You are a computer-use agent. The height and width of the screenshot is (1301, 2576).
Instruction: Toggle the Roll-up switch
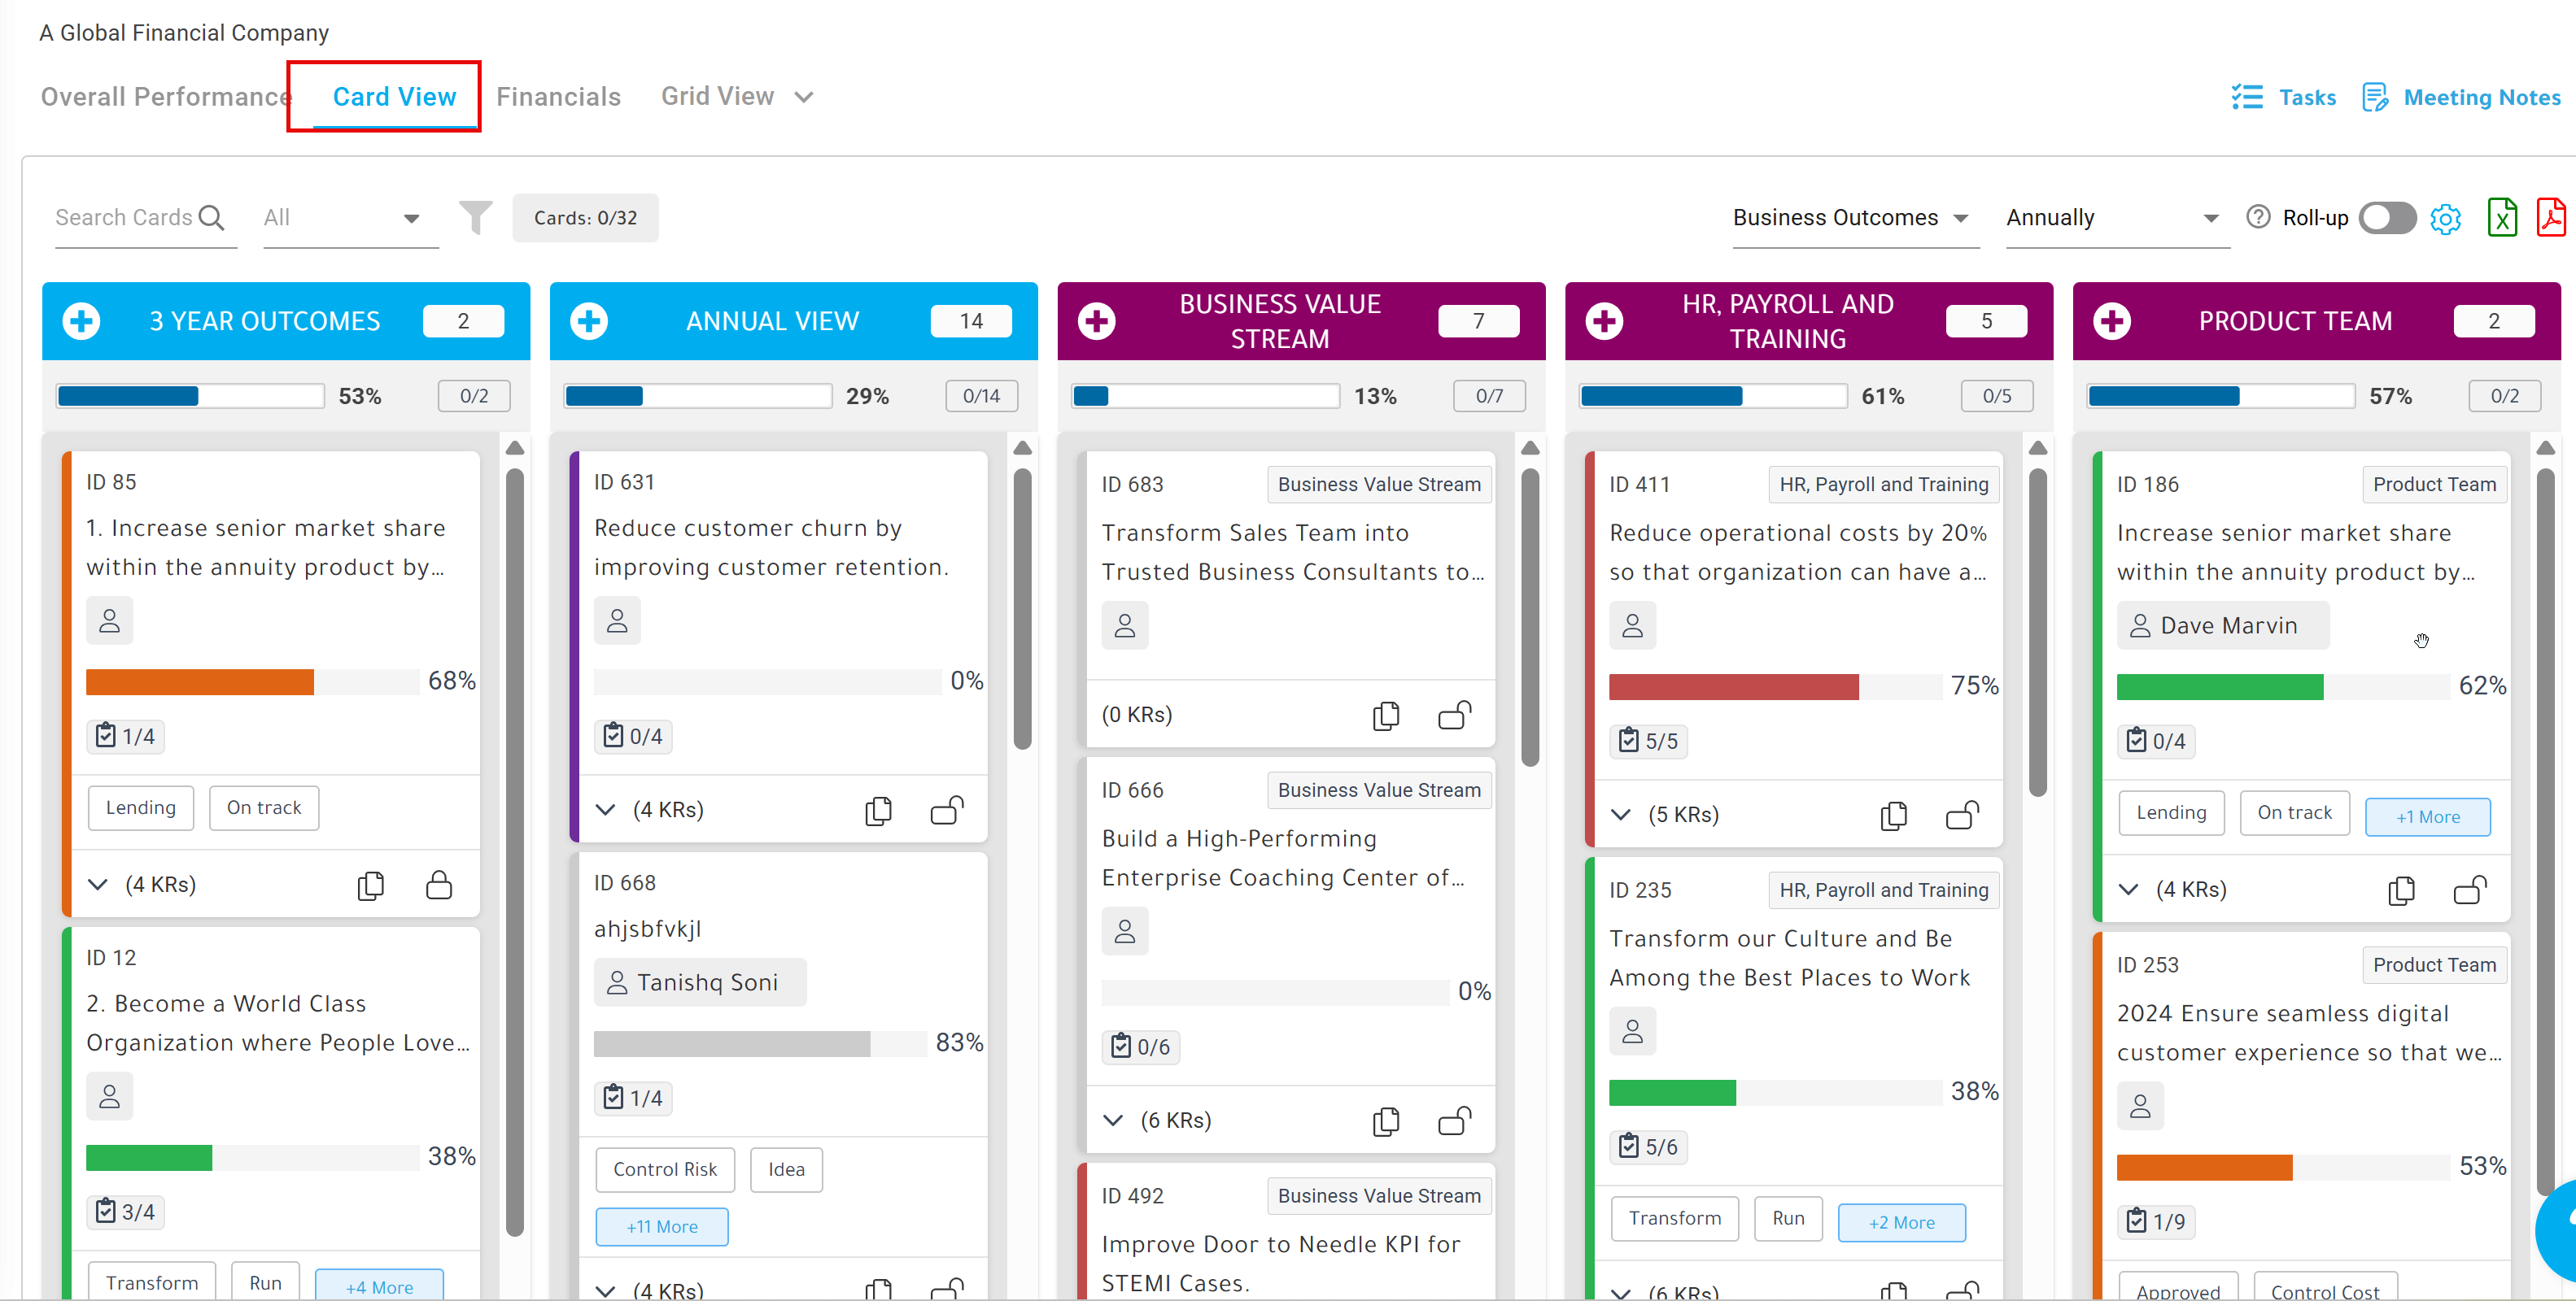coord(2387,217)
